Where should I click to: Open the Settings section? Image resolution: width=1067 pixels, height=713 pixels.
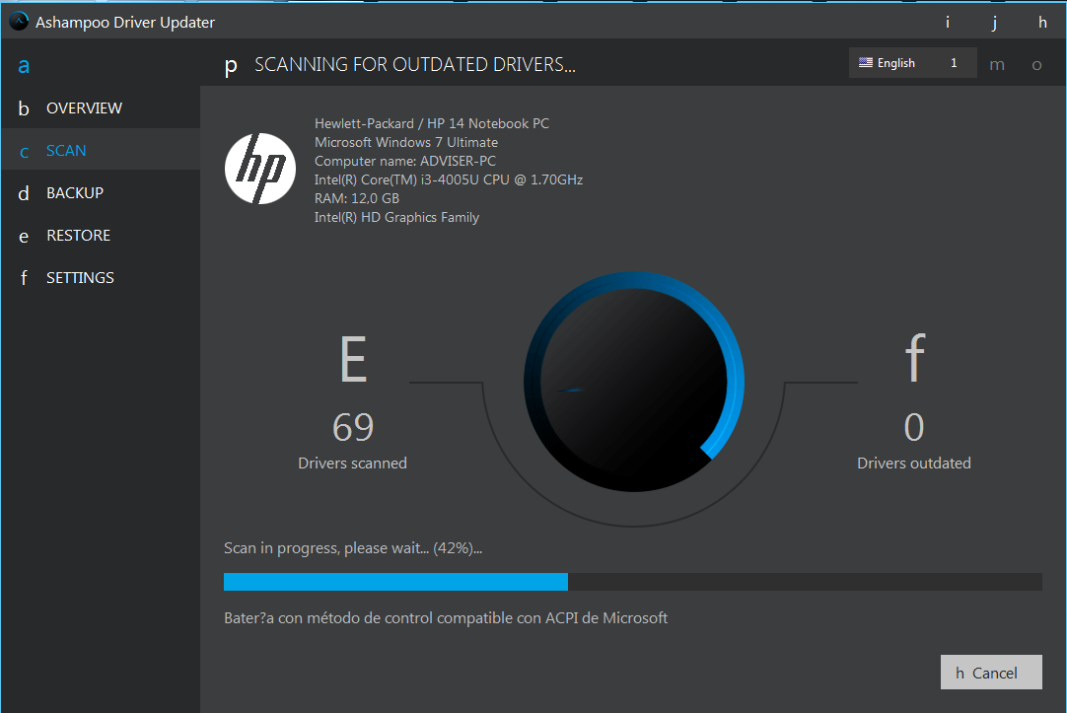click(101, 277)
